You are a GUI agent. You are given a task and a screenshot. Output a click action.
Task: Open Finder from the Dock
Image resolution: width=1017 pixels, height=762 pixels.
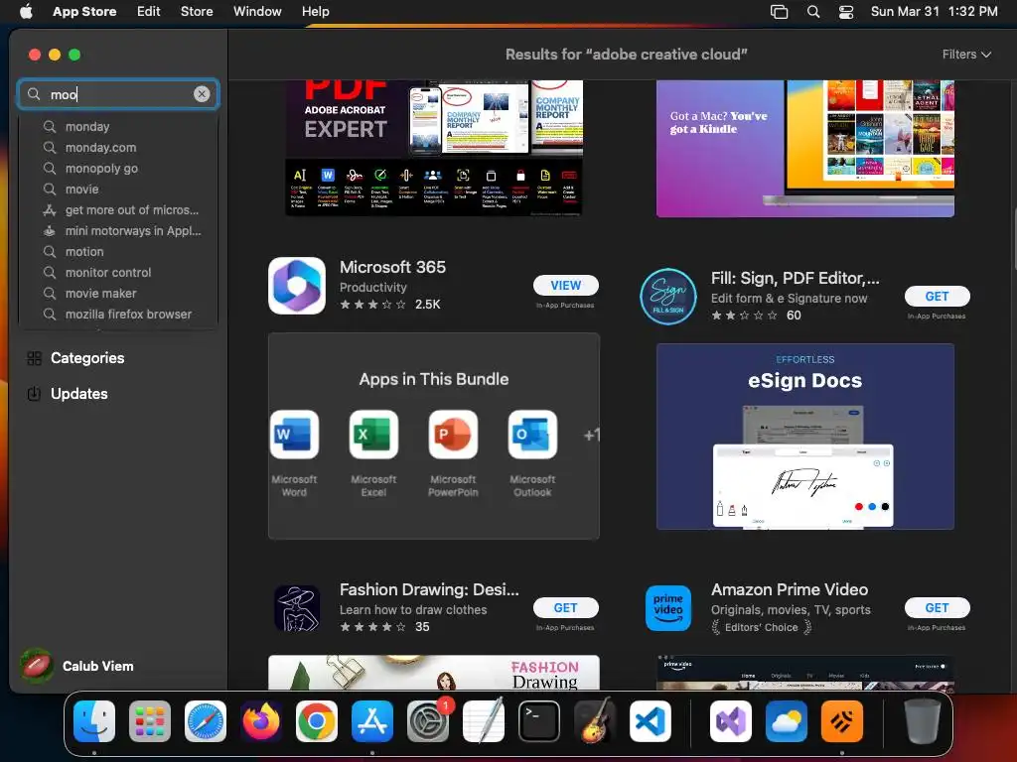click(x=94, y=721)
